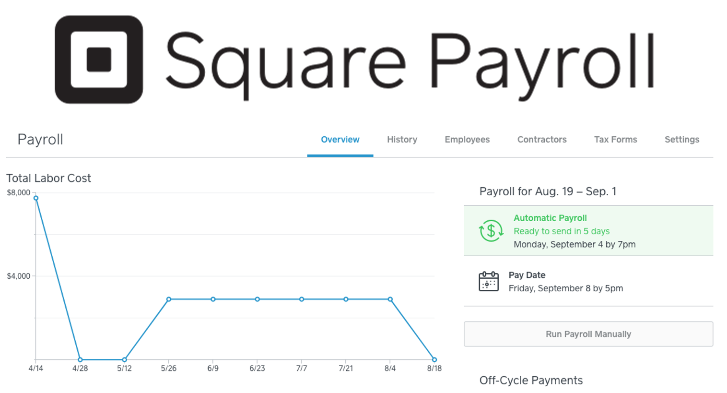Select the 8/18 data point on the chart

coord(434,359)
